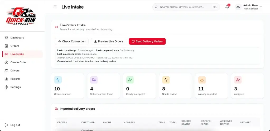
Task: Click the Sync Delivery Orders button
Action: click(x=147, y=41)
